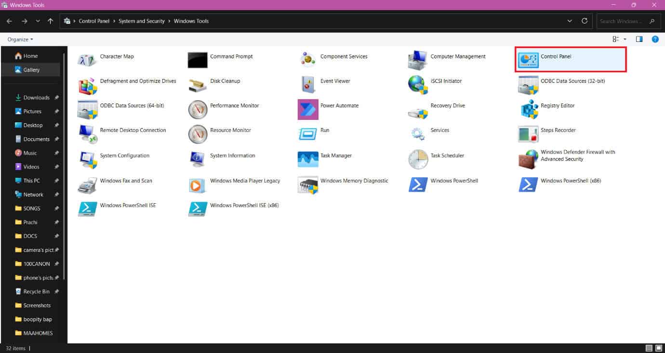Open the Computer Management icon
This screenshot has height=353, width=665.
[x=418, y=60]
